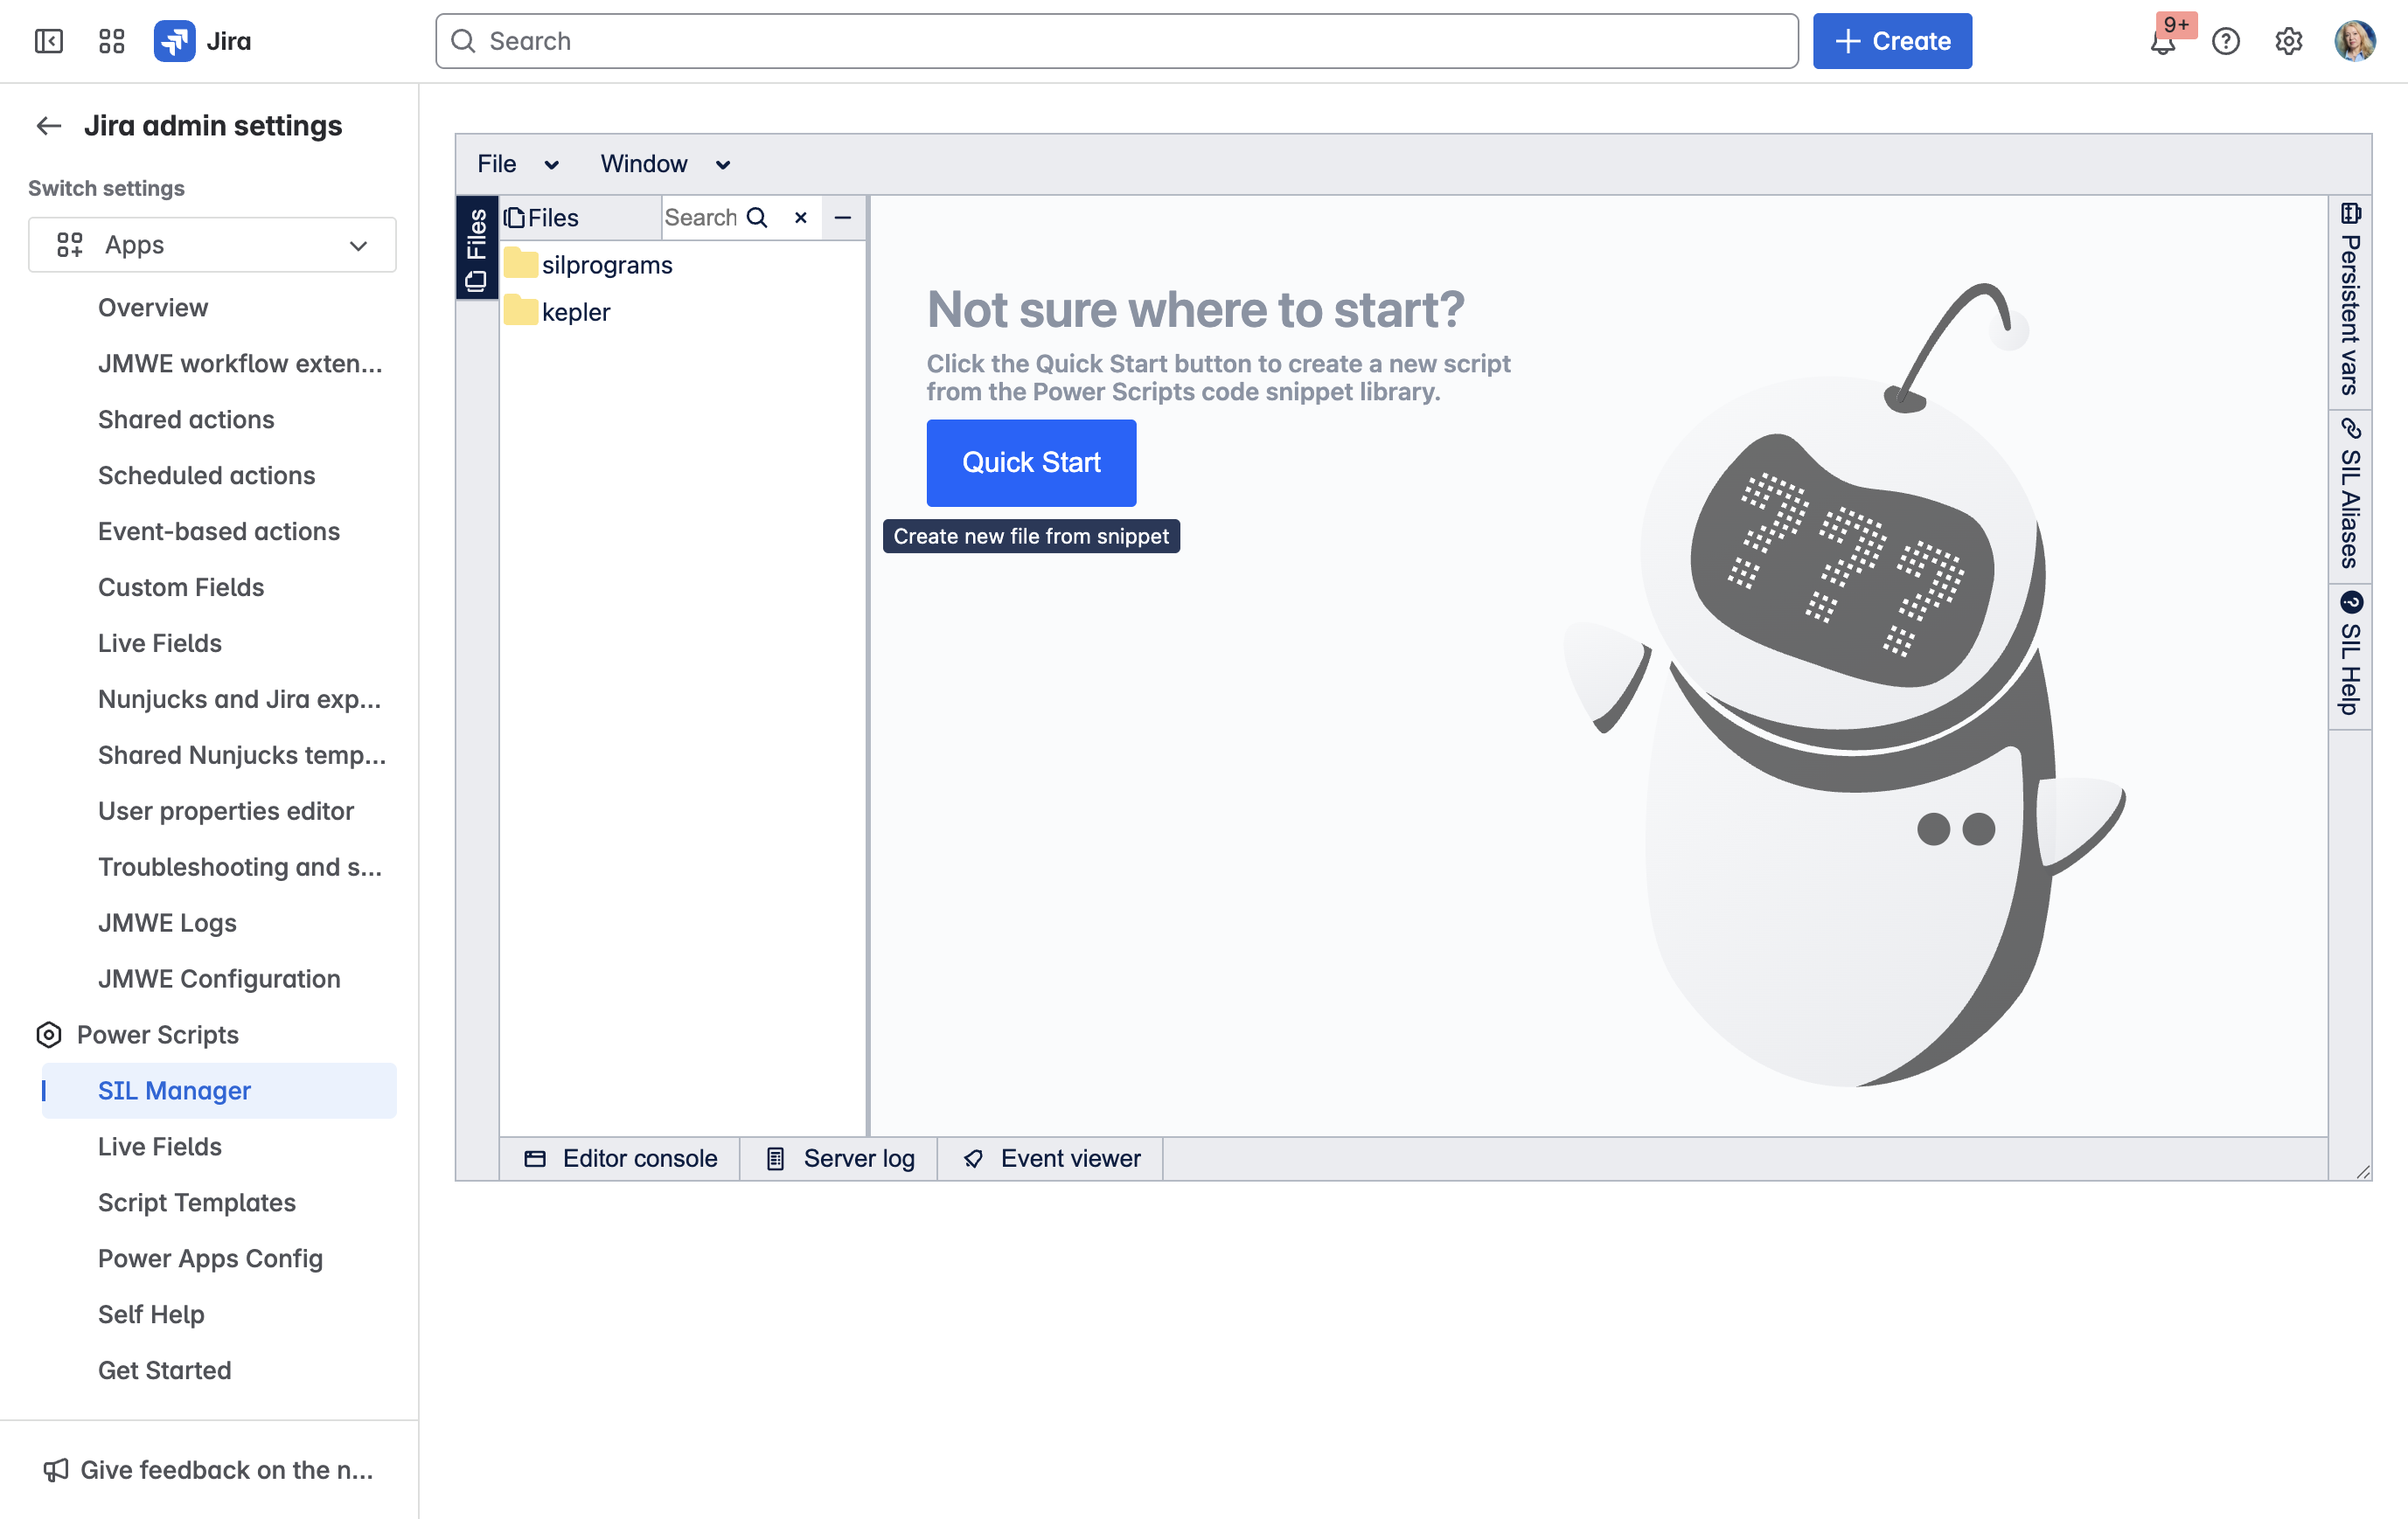Screen dimensions: 2408x1519
Task: Open JMWE Logs
Action: 167,924
